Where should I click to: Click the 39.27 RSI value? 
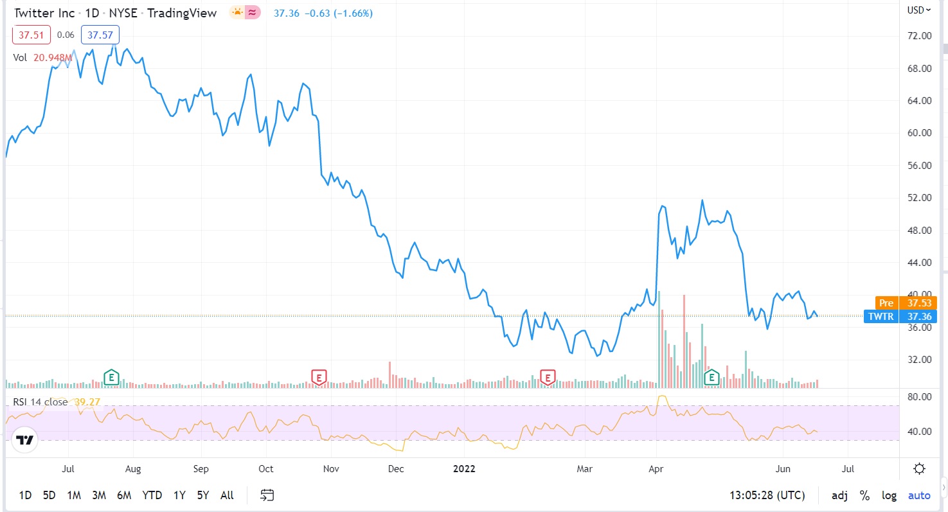point(89,402)
